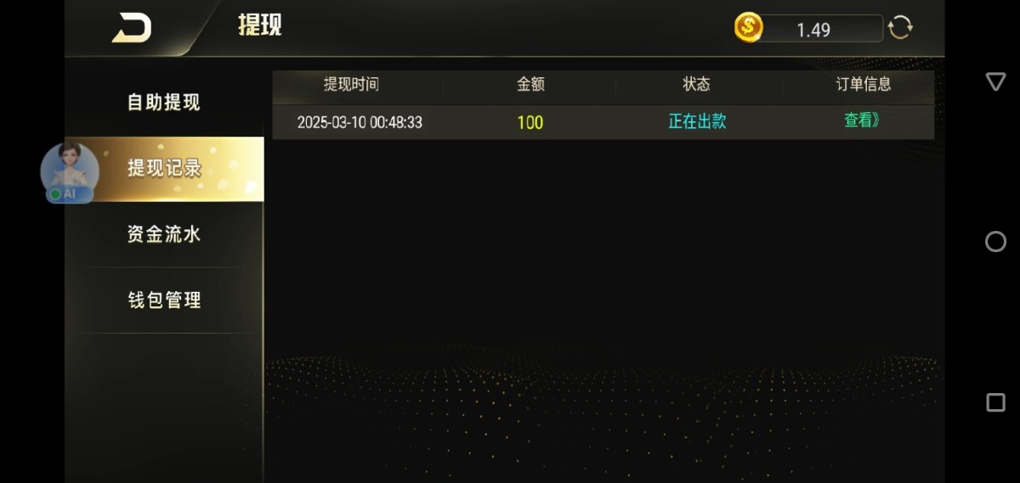This screenshot has width=1020, height=483.
Task: Click the 2025-03-10 00:48:33 record row
Action: [603, 122]
